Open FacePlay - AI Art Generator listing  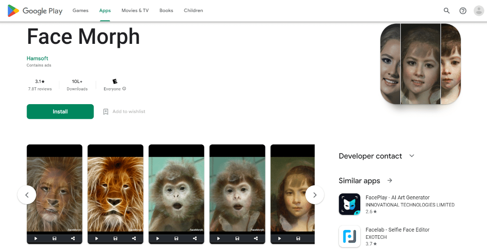tap(397, 198)
